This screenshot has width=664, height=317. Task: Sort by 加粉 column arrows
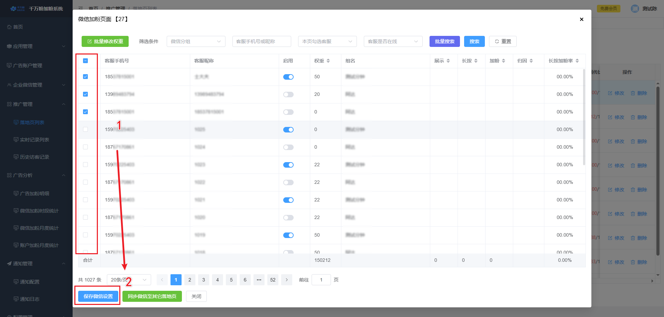pos(504,61)
